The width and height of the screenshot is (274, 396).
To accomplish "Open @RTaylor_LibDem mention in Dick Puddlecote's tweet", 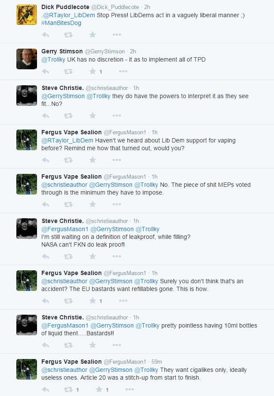I will click(x=69, y=15).
